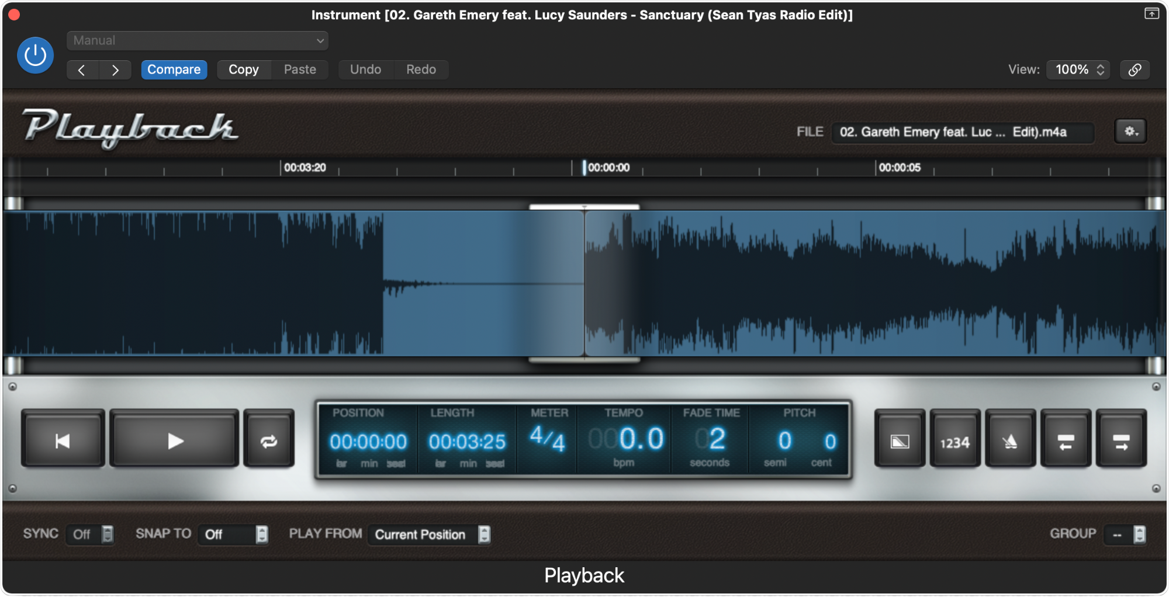The width and height of the screenshot is (1169, 597).
Task: Click the window expand icon in title bar
Action: pos(1151,13)
